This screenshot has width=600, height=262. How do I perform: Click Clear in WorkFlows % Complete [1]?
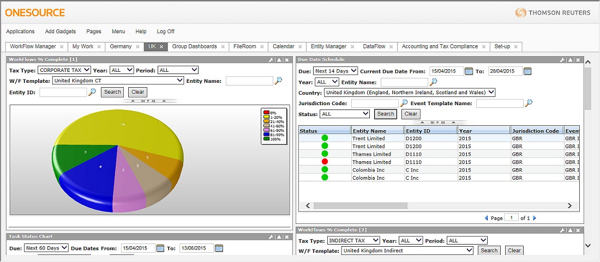(138, 92)
